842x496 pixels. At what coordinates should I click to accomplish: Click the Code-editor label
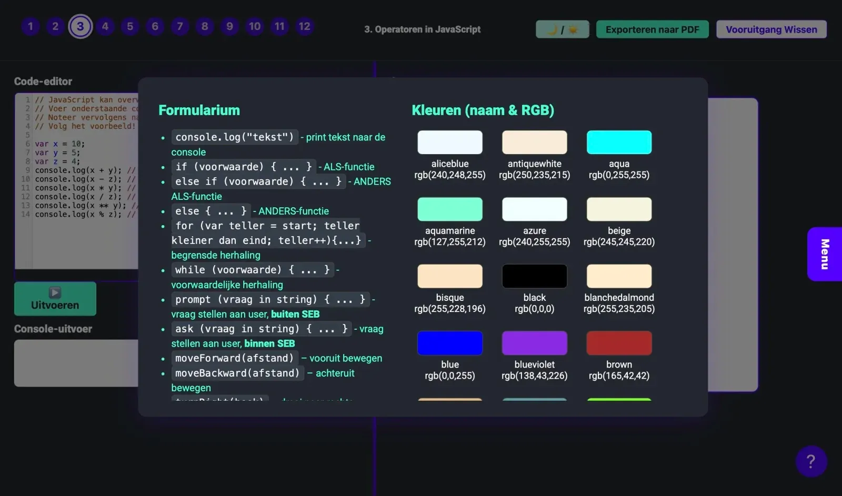click(43, 82)
